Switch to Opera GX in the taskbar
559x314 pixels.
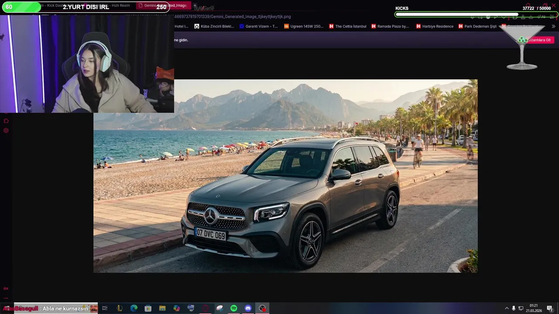pyautogui.click(x=205, y=308)
